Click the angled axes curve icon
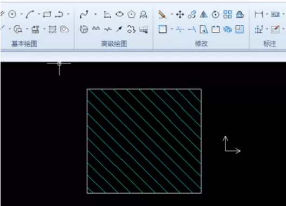Screen dimensions: 286x206 (107, 15)
